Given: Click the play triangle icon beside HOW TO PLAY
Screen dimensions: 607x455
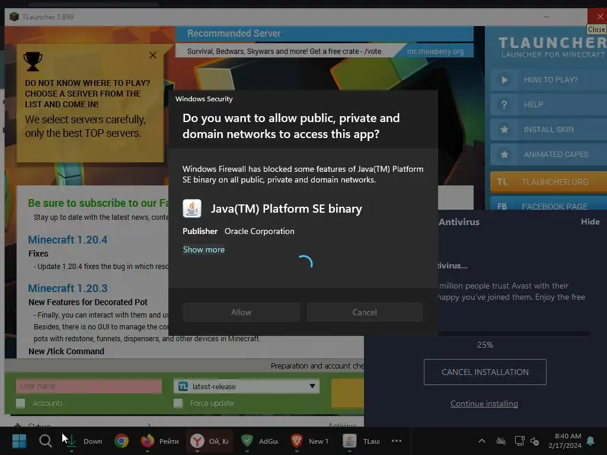Looking at the screenshot, I should 504,80.
